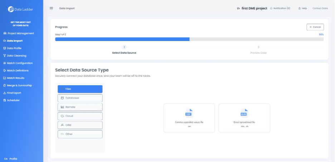Screen dimensions: 335x162
Task: Select step 1 Select Data Source
Action: click(124, 50)
